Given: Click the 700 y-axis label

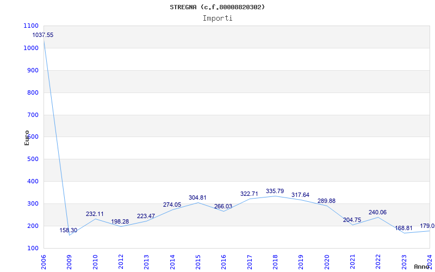Looking at the screenshot, I should [x=33, y=115].
